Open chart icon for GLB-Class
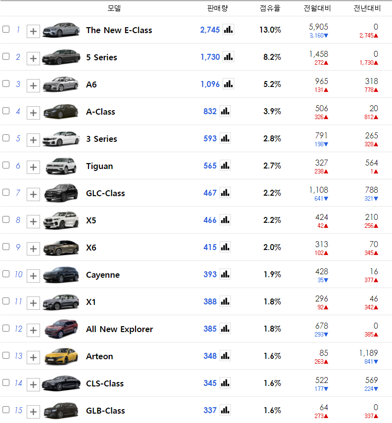This screenshot has height=423, width=392. (x=225, y=410)
